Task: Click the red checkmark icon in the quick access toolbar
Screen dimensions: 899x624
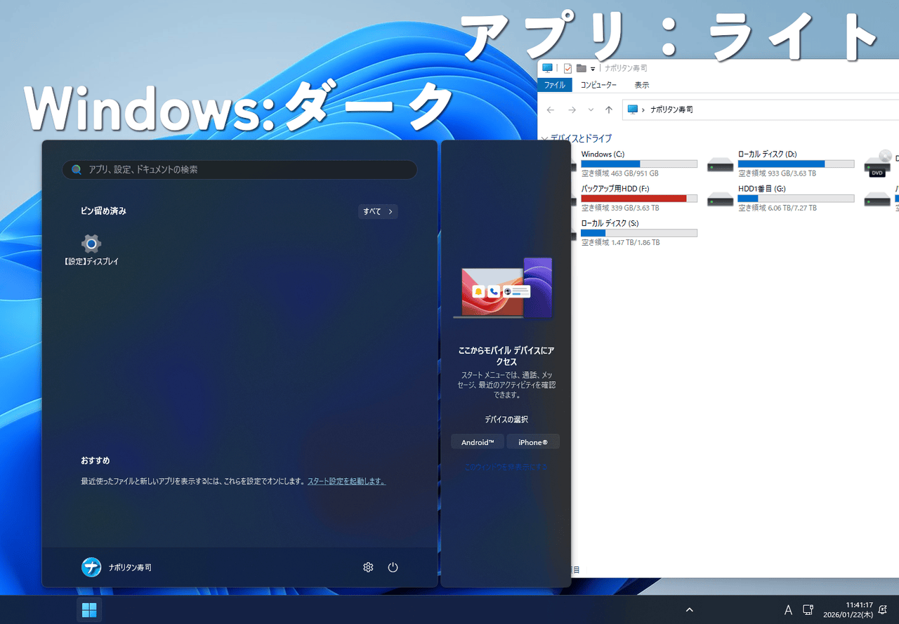Action: (x=567, y=68)
